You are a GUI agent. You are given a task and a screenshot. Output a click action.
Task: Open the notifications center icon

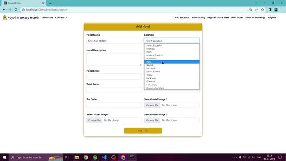point(280,157)
